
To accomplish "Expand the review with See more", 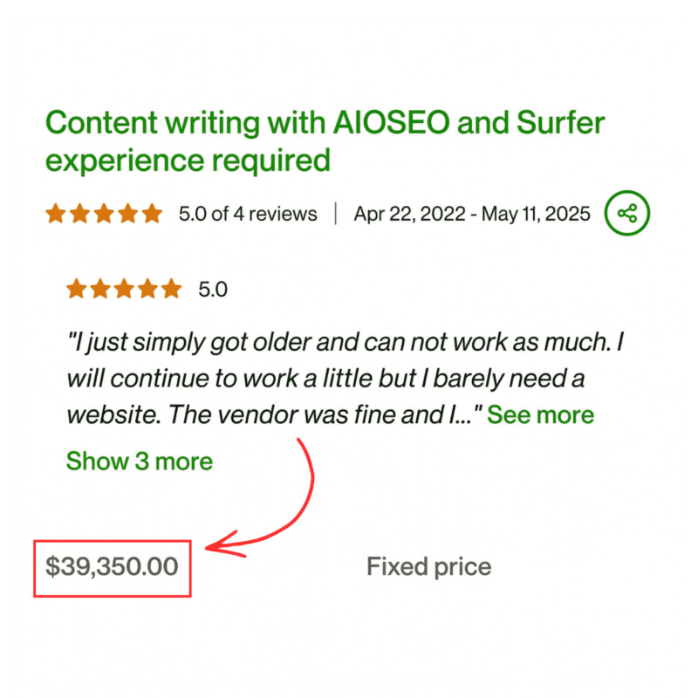I will pos(540,414).
